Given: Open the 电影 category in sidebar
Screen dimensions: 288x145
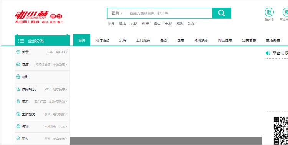Looking at the screenshot, I should pos(25,77).
